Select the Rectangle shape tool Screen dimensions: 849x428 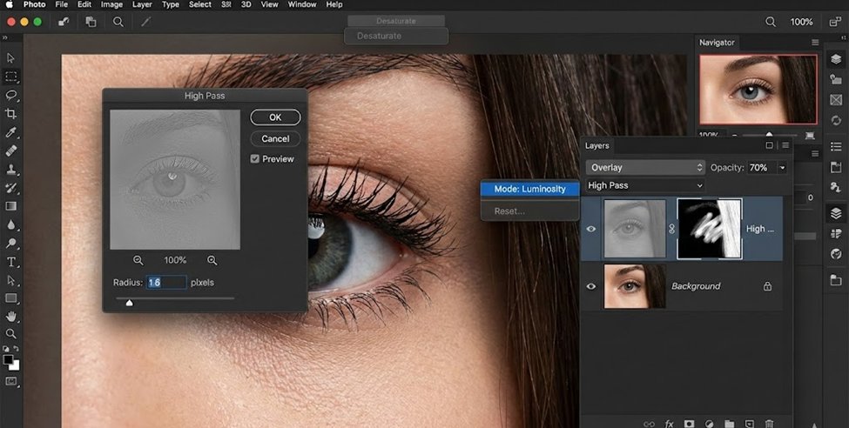10,298
